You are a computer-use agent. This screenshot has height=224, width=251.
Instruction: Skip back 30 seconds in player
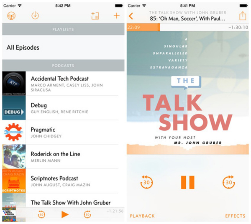click(146, 182)
